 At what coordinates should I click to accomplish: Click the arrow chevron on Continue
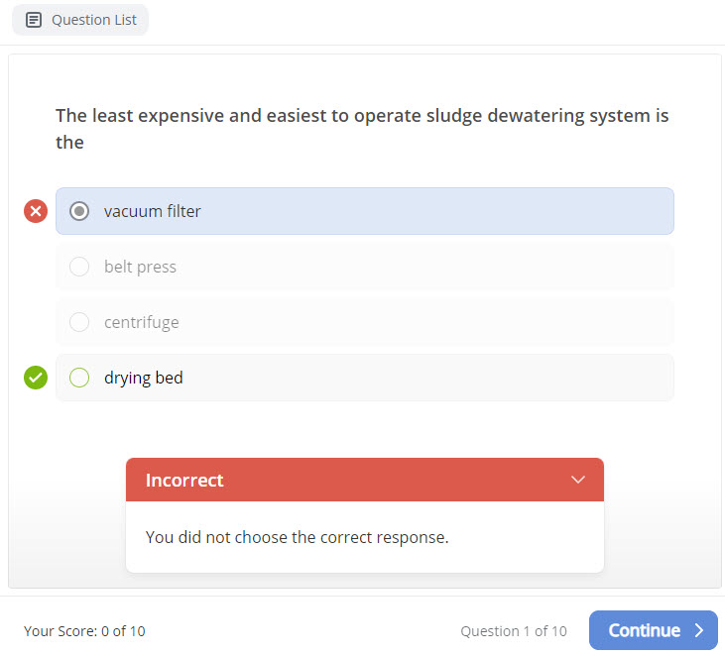(699, 630)
